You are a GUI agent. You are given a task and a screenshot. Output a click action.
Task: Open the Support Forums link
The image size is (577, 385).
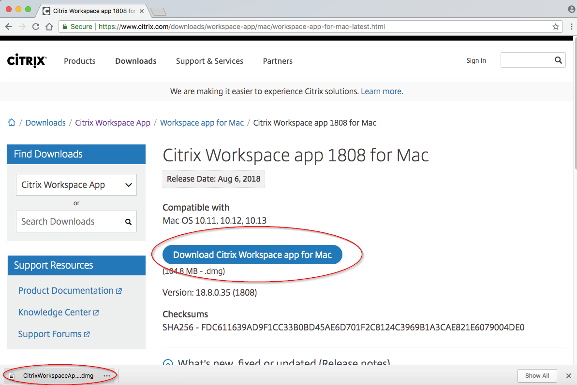tap(54, 334)
